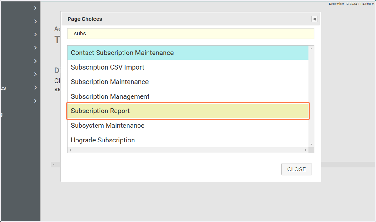Click the list's scroll right arrow
376x222 pixels.
click(x=306, y=150)
